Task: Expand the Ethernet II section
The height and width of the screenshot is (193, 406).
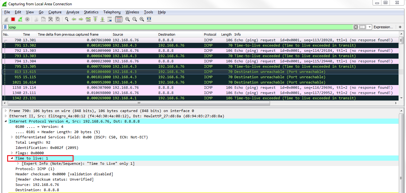Action: point(6,116)
